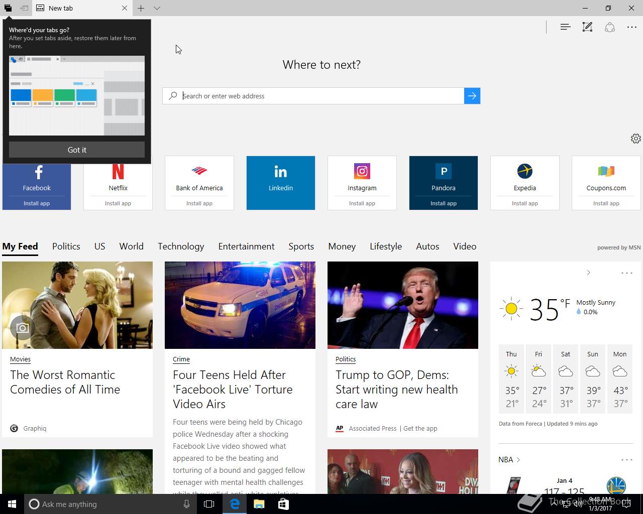643x514 pixels.
Task: Click the sunny weather icon beside 35°
Action: pos(511,309)
